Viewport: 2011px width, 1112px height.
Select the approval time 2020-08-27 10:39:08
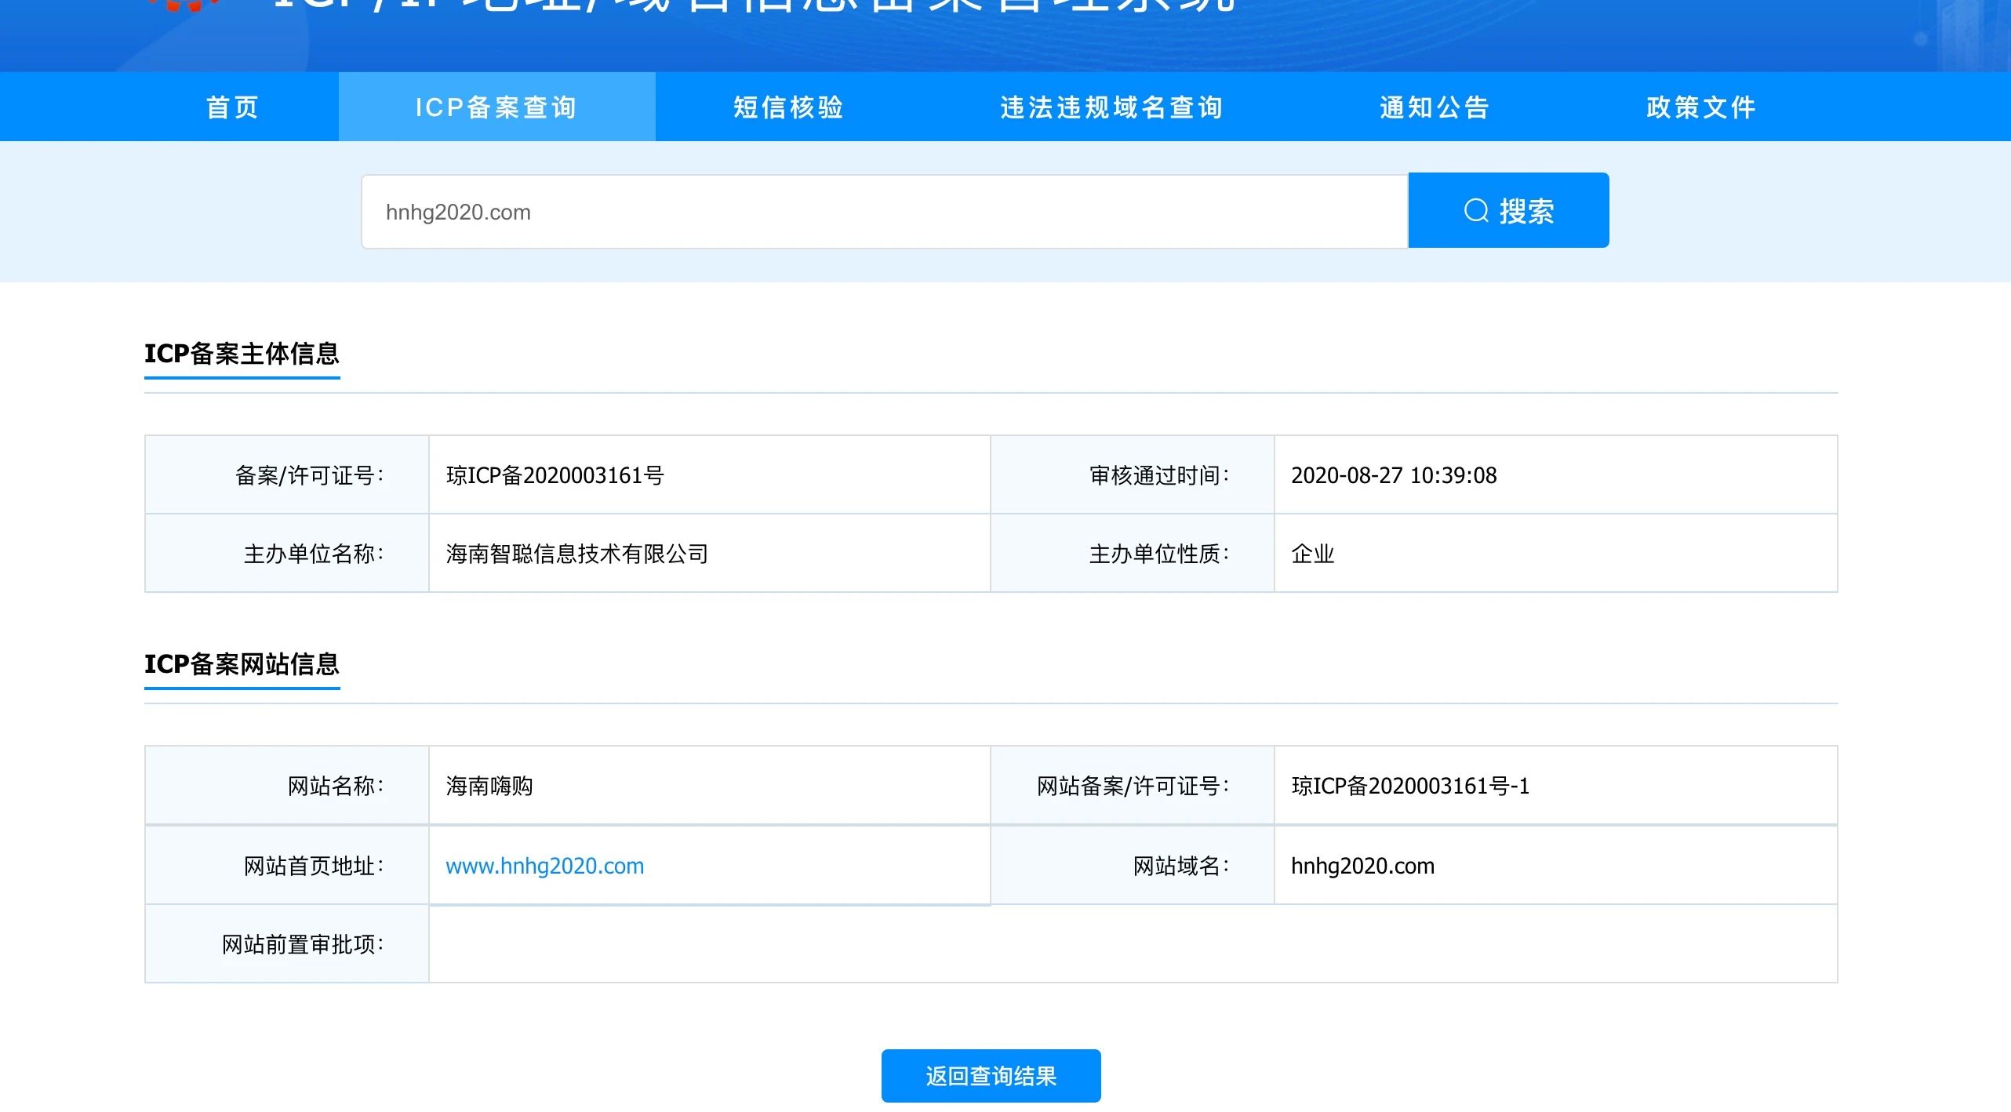click(1394, 475)
